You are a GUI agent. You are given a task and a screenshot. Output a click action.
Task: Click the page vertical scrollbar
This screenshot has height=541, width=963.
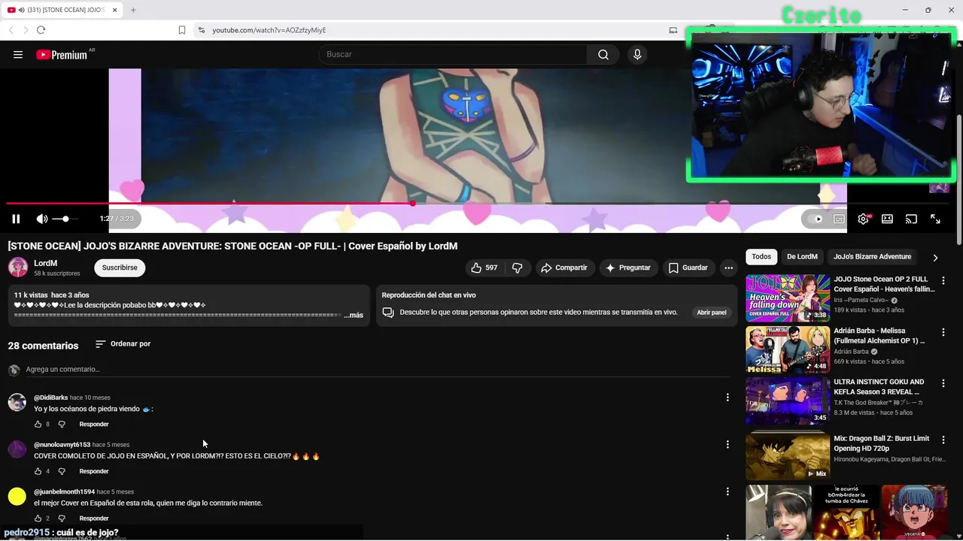pos(959,180)
